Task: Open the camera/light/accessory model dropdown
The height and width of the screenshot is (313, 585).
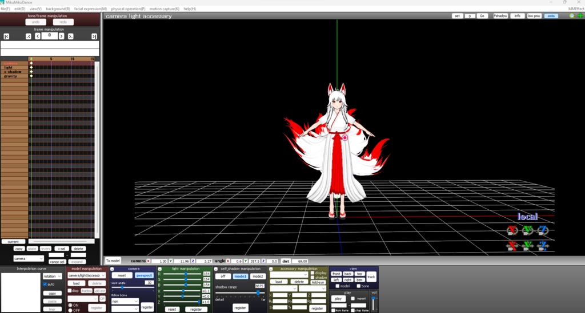Action: coord(87,275)
